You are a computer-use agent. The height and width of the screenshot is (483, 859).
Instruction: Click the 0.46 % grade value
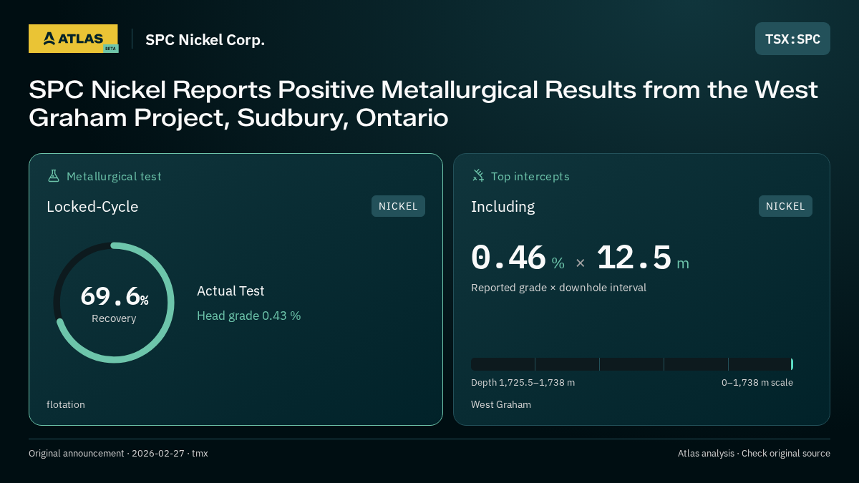pyautogui.click(x=518, y=258)
